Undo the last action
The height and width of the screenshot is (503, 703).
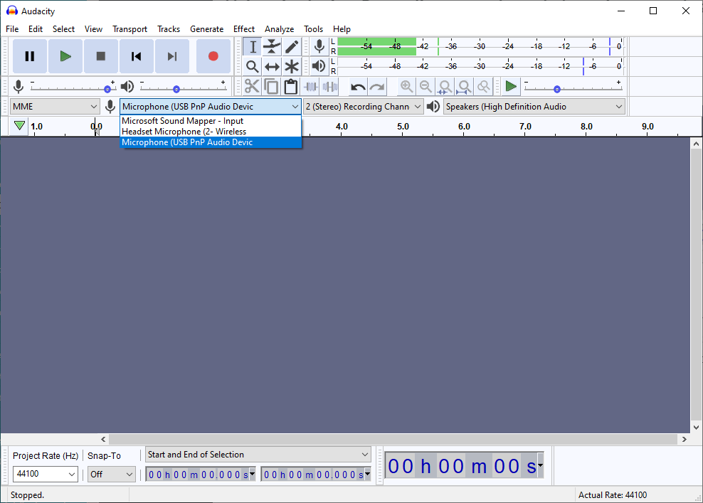358,87
